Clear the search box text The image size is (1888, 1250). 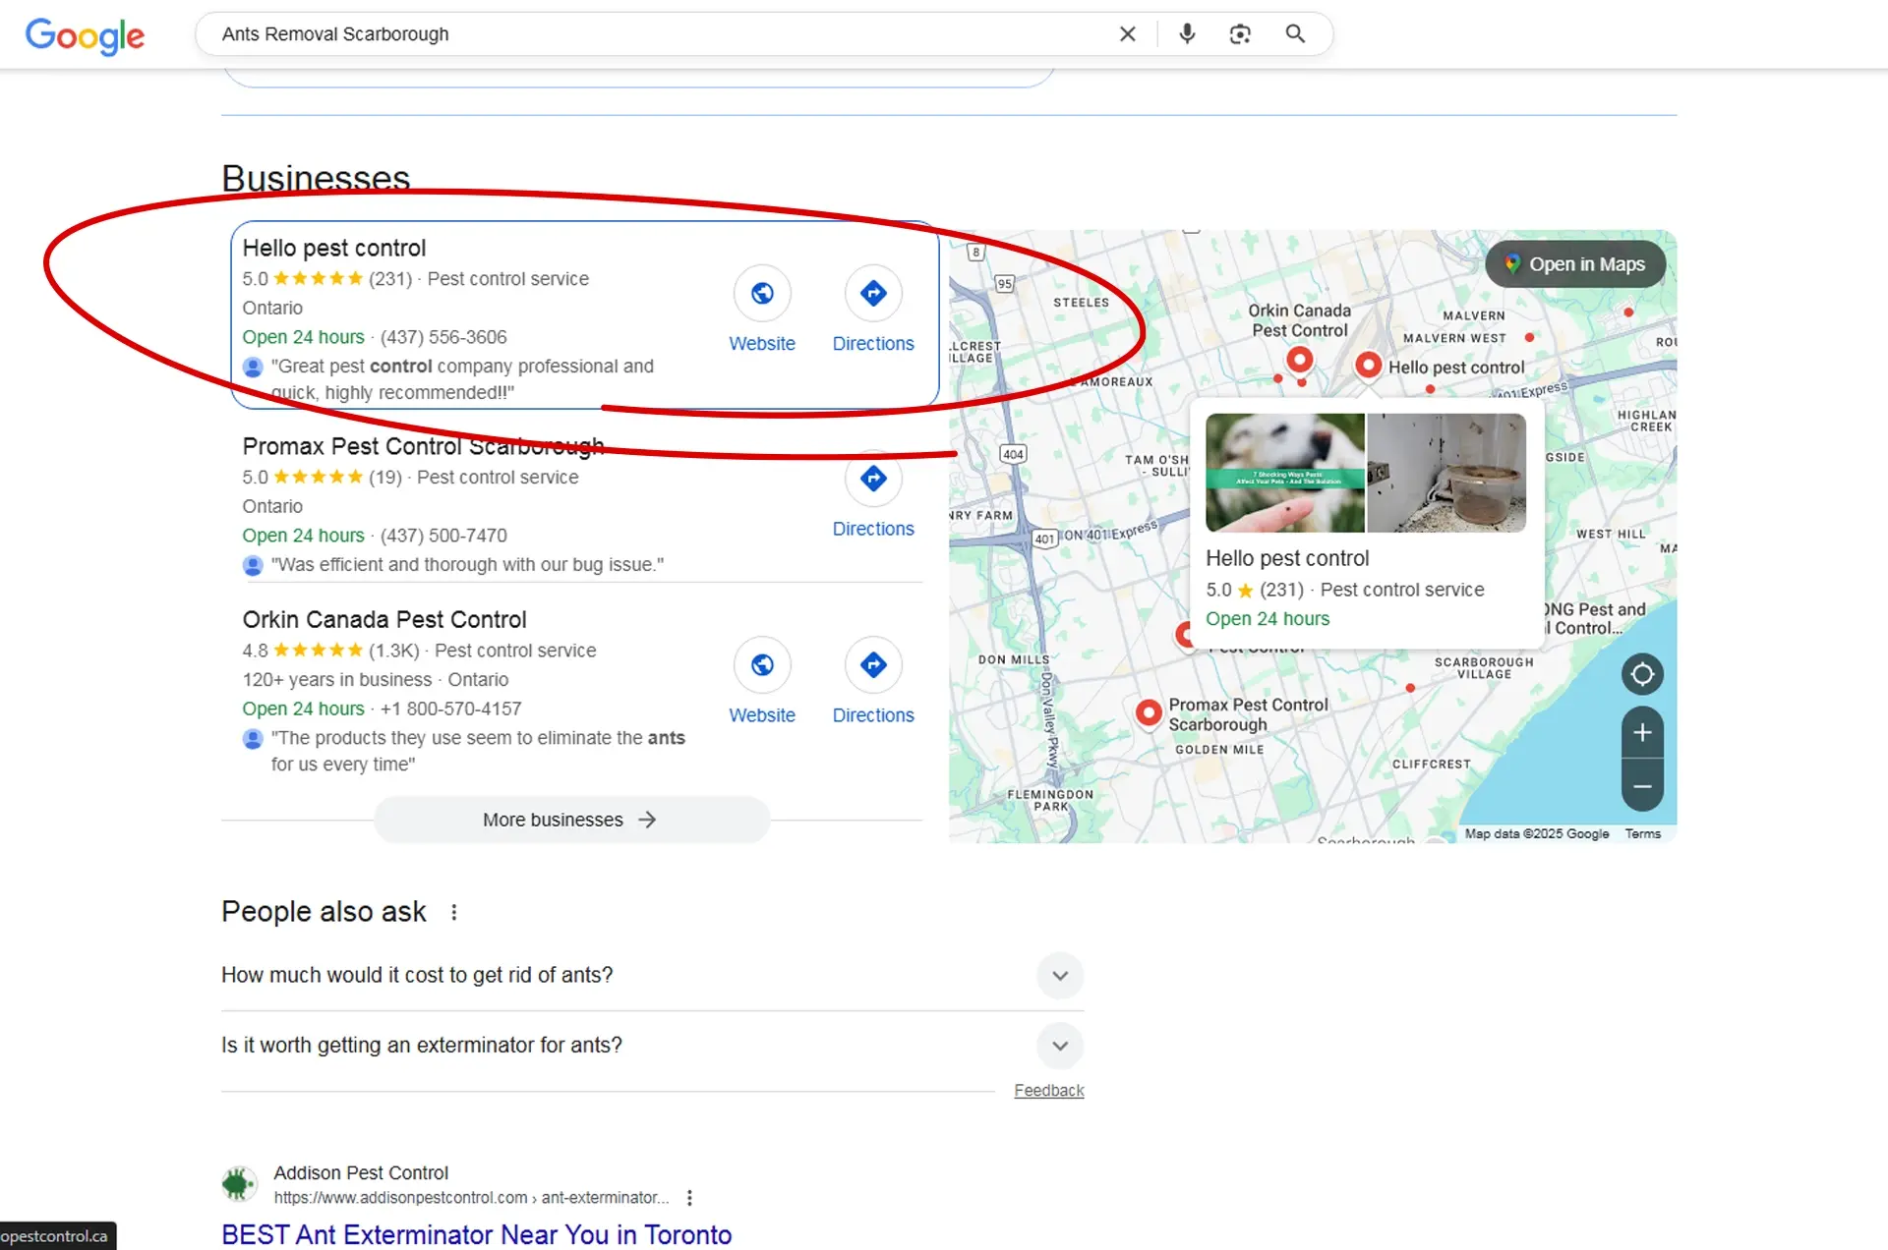pyautogui.click(x=1128, y=34)
